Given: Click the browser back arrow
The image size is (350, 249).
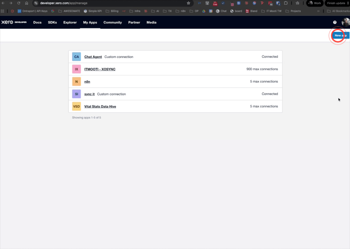Looking at the screenshot, I should click(3, 3).
